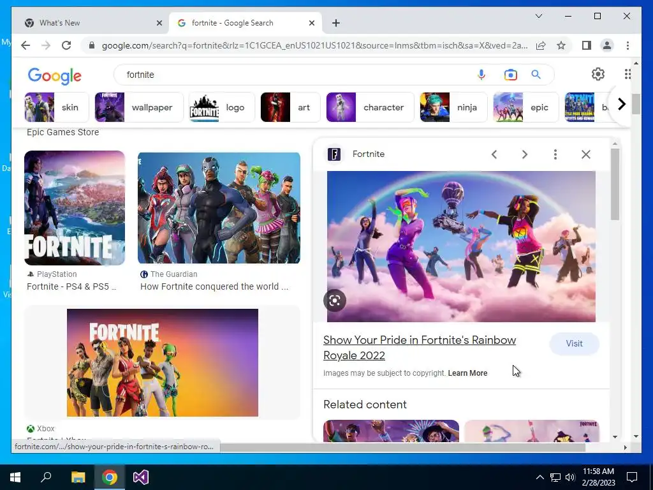Filter images by skin chip
653x490 pixels.
pos(56,107)
